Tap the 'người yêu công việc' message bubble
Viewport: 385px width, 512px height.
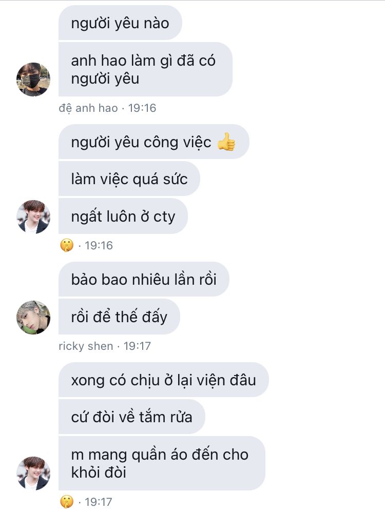pos(154,142)
